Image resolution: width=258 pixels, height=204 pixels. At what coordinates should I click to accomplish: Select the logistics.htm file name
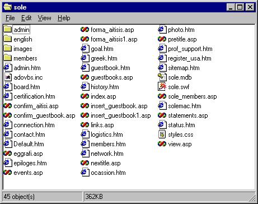[107, 135]
